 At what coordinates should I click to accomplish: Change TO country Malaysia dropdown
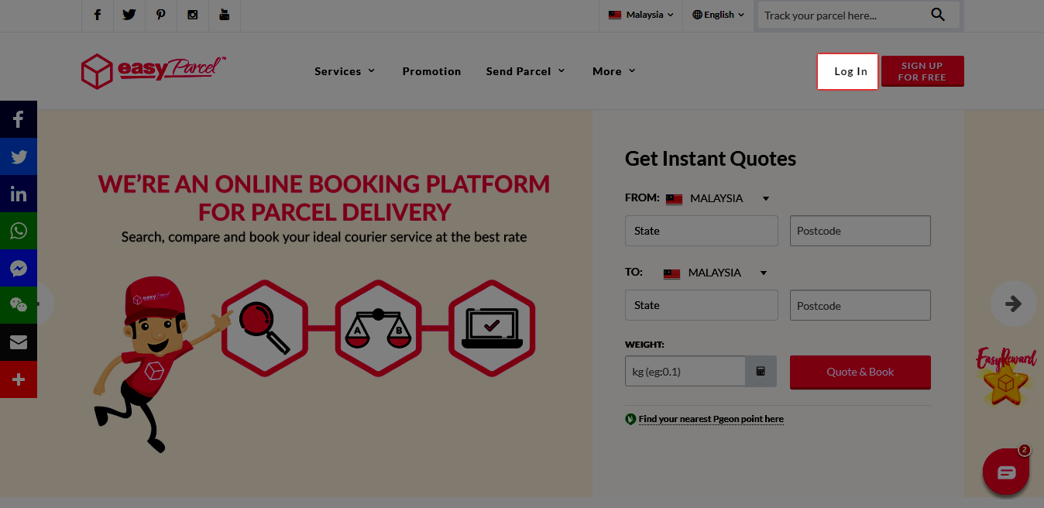point(715,273)
